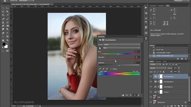Change the screen mode icon
The image size is (191, 107).
tap(7, 51)
